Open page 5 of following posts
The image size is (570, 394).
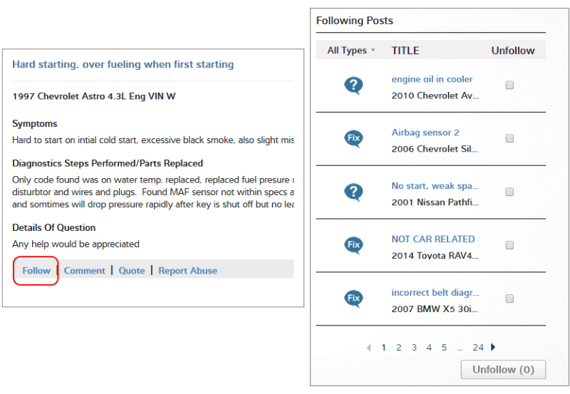coord(444,348)
